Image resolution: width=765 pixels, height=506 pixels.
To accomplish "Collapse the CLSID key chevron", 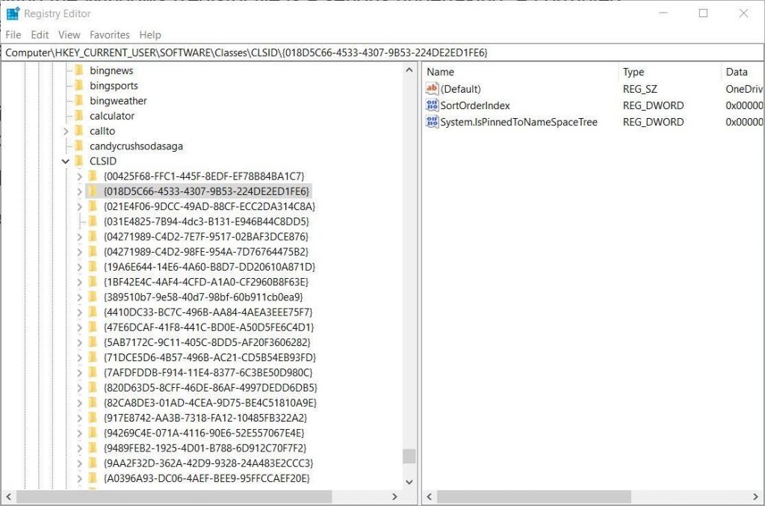I will [x=66, y=161].
